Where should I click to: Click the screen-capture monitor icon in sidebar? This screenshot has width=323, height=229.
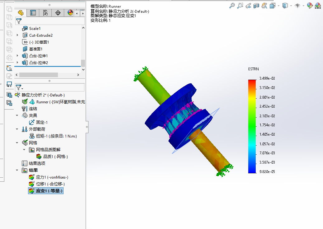9,84
